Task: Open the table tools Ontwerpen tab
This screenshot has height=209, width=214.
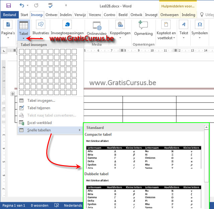Action: pyautogui.click(x=170, y=15)
